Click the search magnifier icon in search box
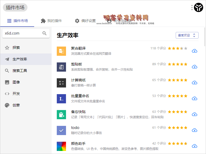The height and width of the screenshot is (154, 206). pyautogui.click(x=44, y=33)
